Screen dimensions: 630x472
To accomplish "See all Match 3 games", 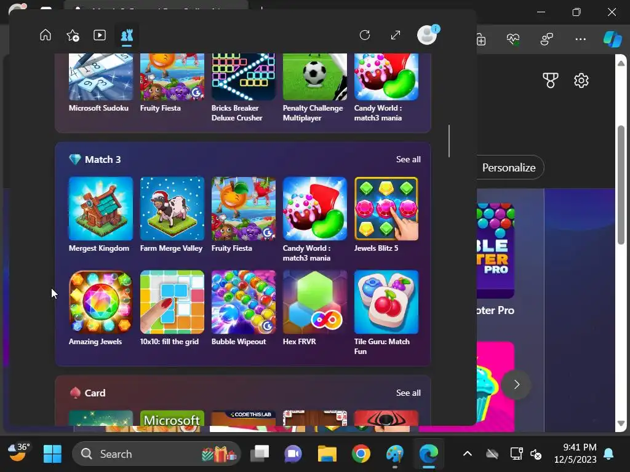I will point(409,159).
